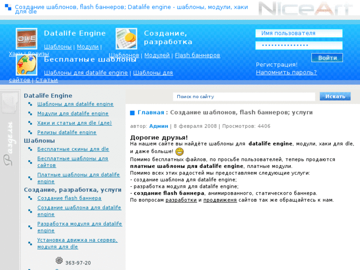Click the Datalife Engine header title
Viewport: 360px width, 270px height.
pos(75,33)
